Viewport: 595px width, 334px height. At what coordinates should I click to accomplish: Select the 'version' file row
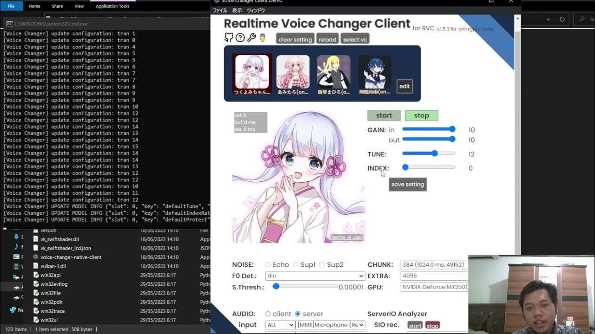[121, 231]
